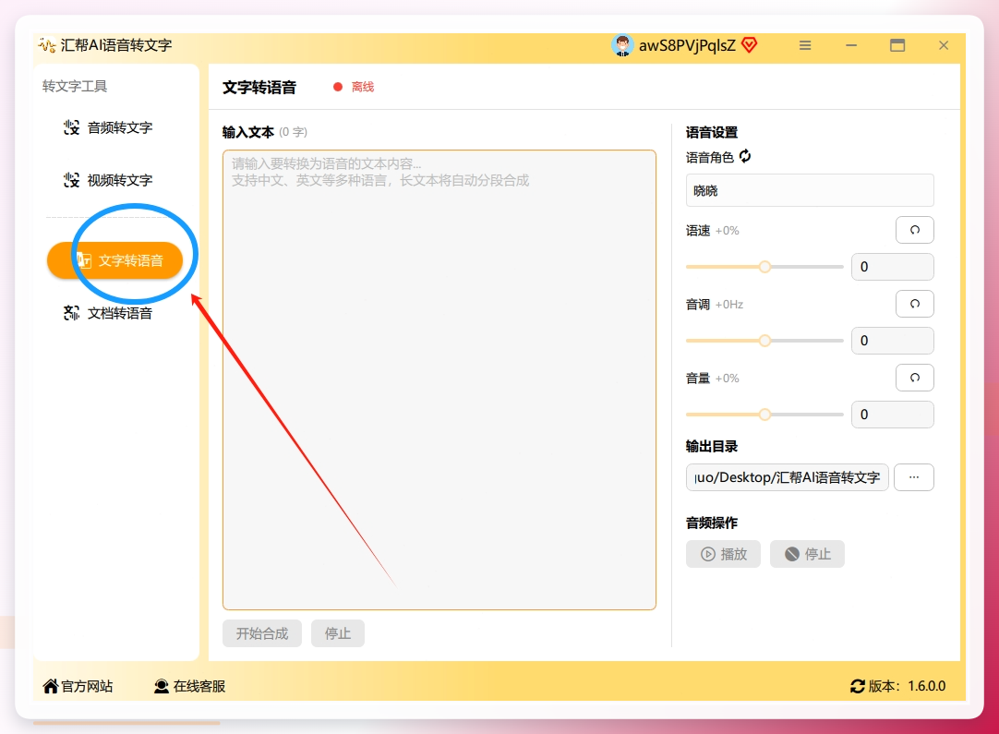Click the 在线客服 headset icon
Viewport: 999px width, 734px height.
coord(162,686)
